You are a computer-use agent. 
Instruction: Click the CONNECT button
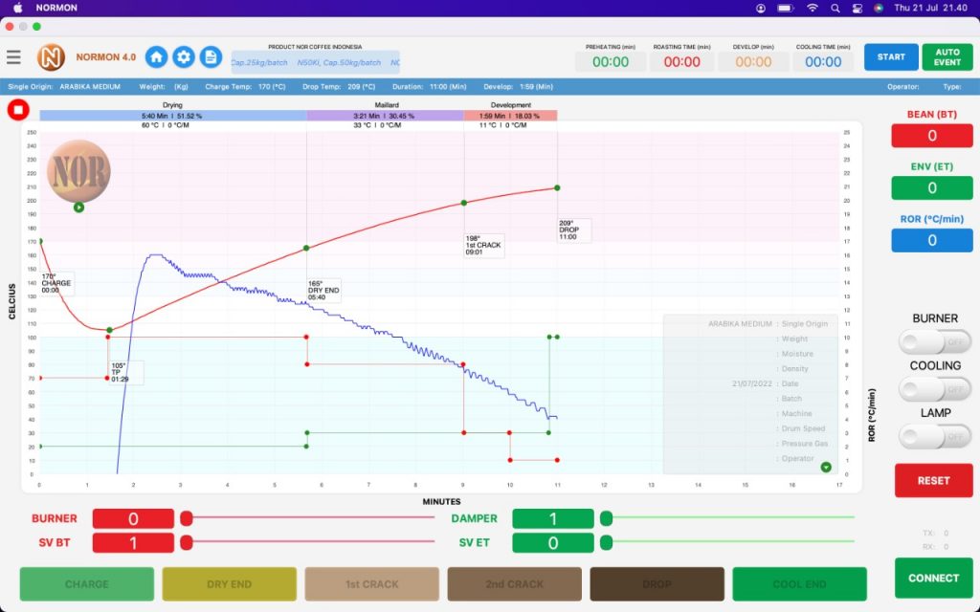point(933,578)
